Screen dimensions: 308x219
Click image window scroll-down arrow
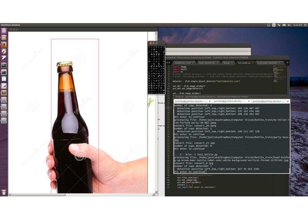coord(156,192)
